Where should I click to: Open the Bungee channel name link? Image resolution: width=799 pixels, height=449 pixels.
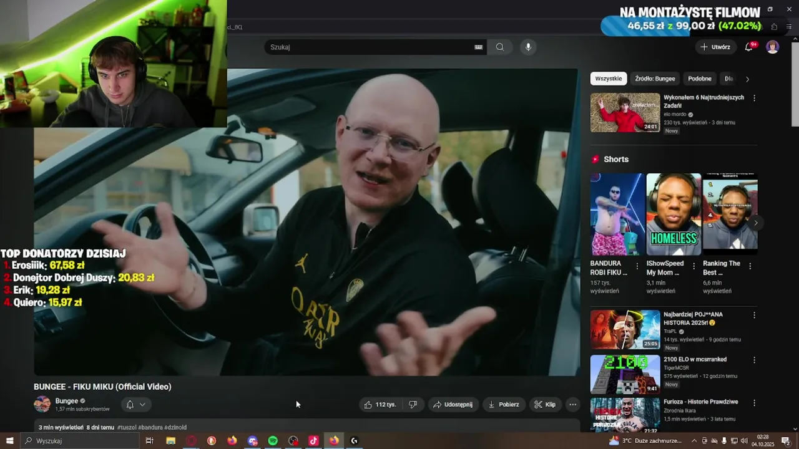click(67, 401)
